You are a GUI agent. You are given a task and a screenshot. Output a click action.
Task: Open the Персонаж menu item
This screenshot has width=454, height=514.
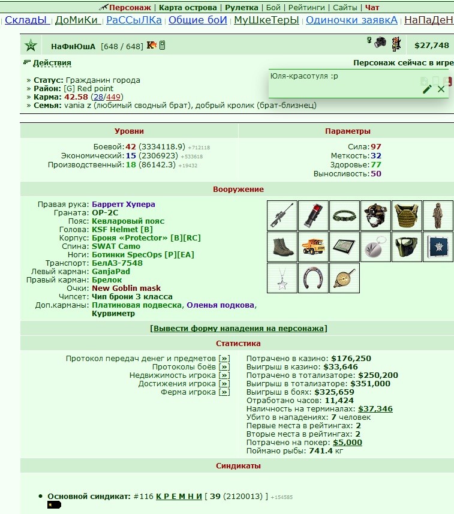(x=130, y=7)
